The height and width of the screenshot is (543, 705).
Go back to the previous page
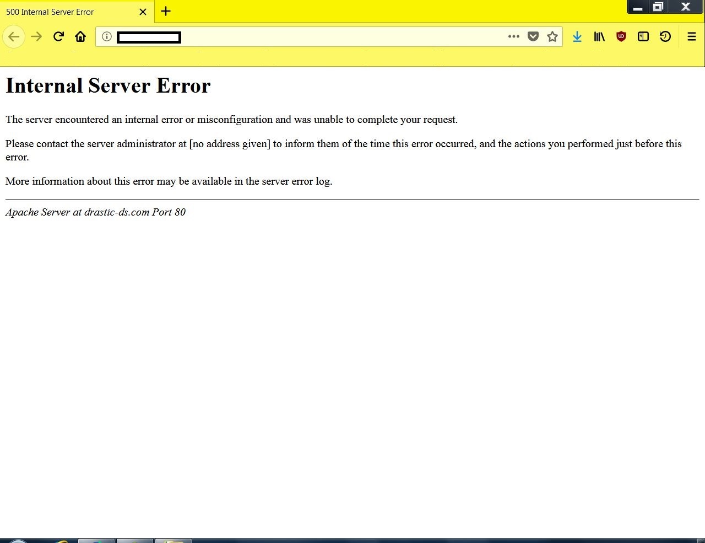(14, 37)
